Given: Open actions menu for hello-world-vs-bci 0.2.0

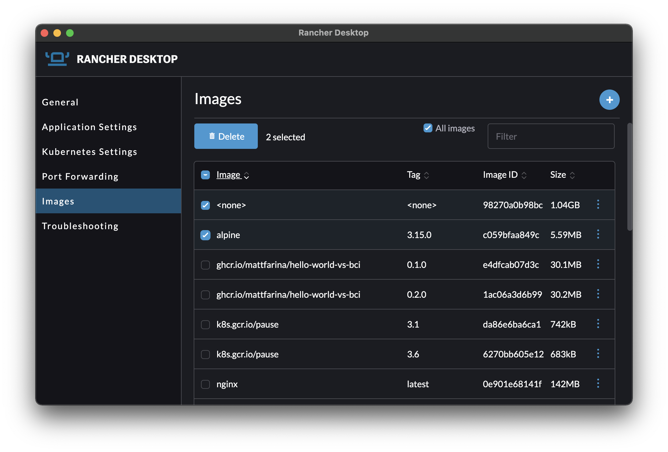Looking at the screenshot, I should (x=598, y=294).
